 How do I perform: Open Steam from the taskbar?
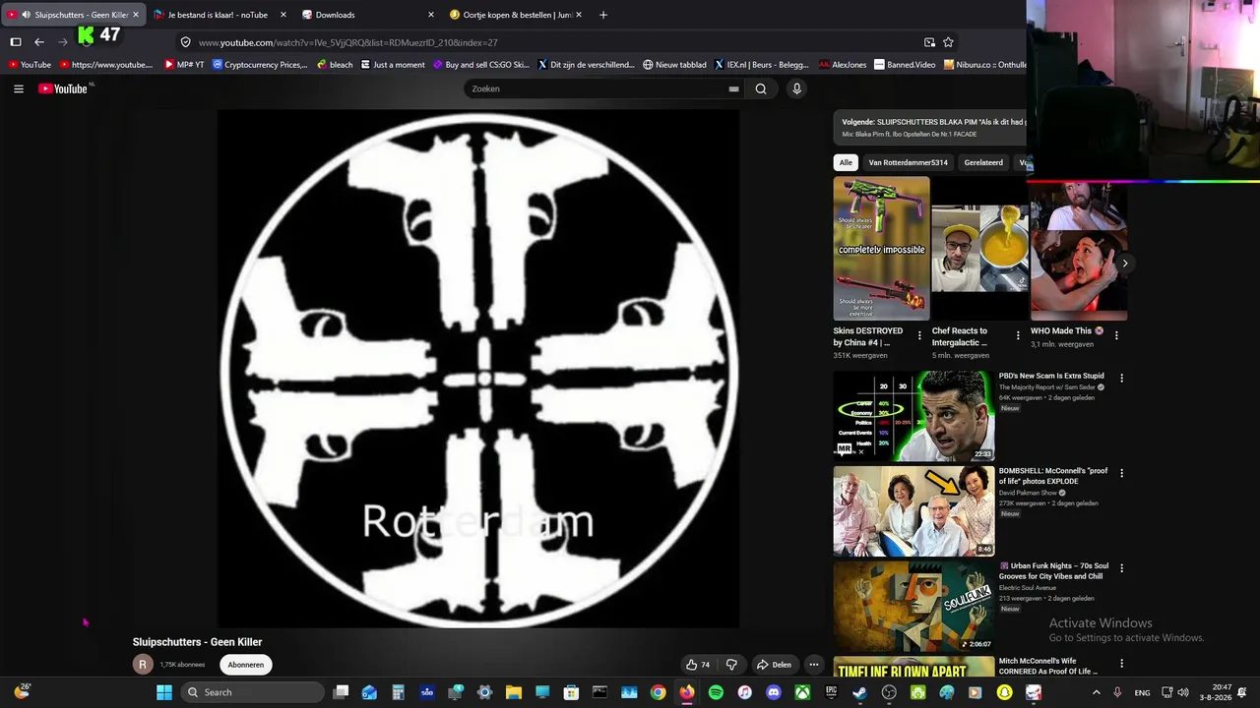(x=859, y=692)
